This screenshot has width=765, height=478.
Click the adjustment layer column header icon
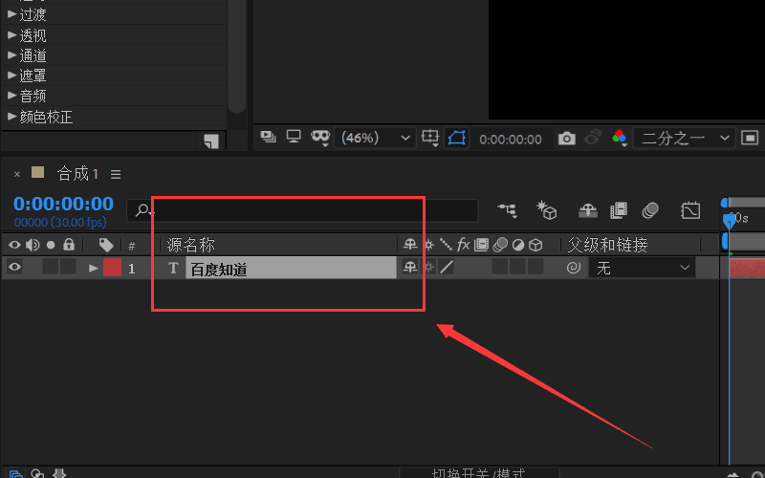click(x=518, y=245)
